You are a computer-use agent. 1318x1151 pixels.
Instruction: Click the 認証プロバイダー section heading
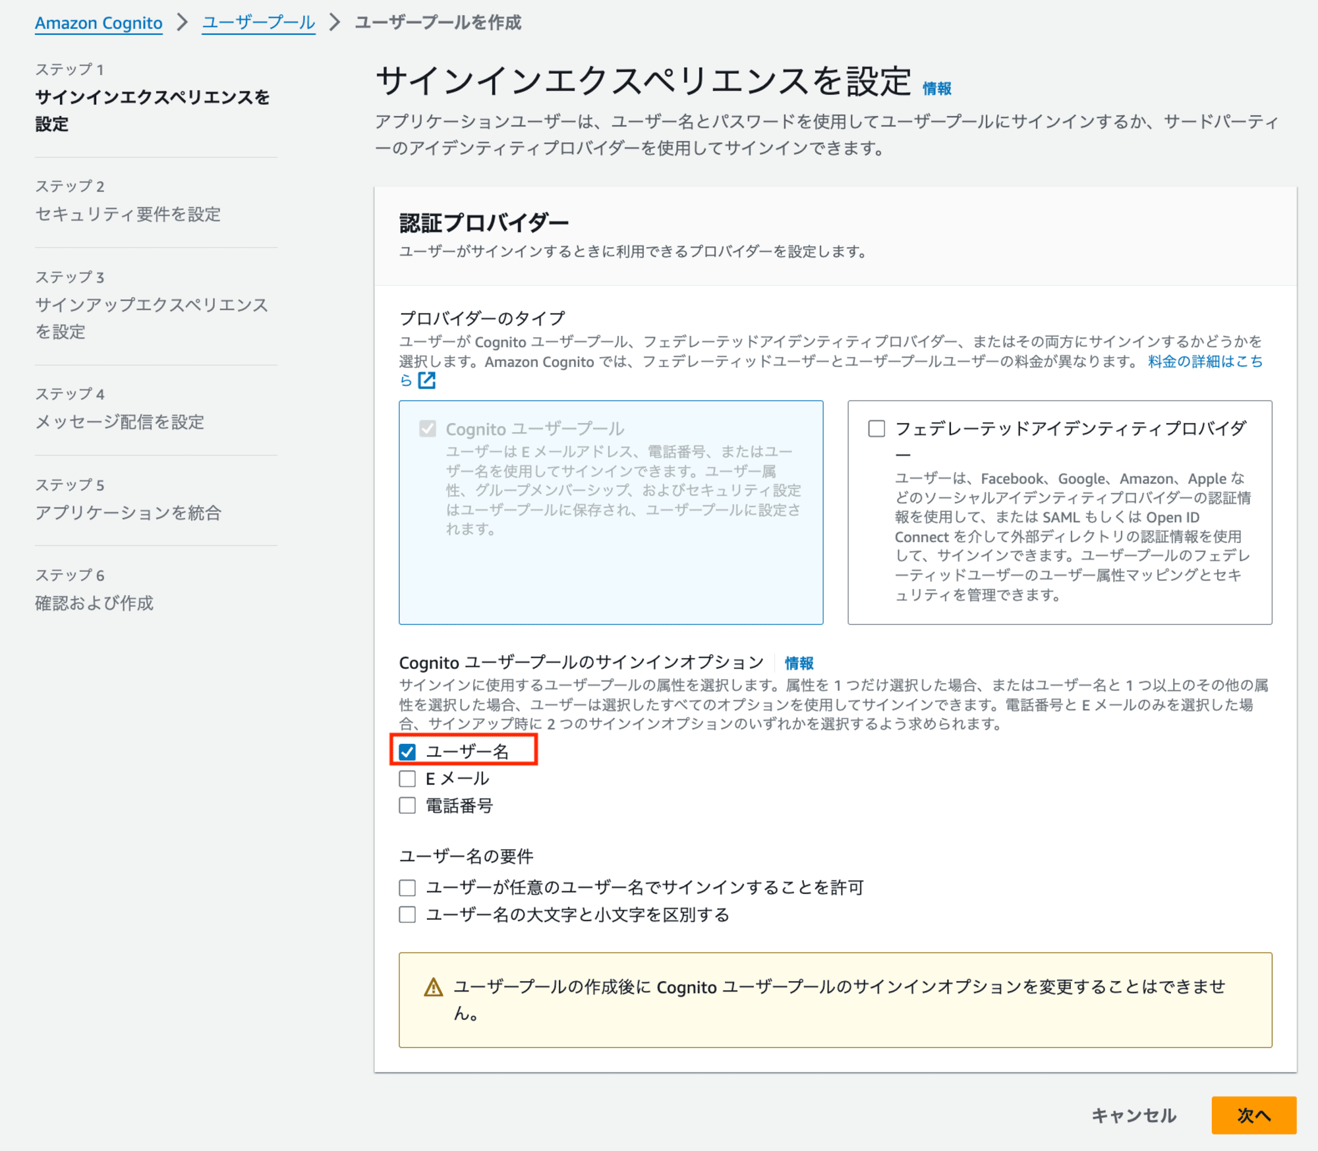(x=484, y=223)
